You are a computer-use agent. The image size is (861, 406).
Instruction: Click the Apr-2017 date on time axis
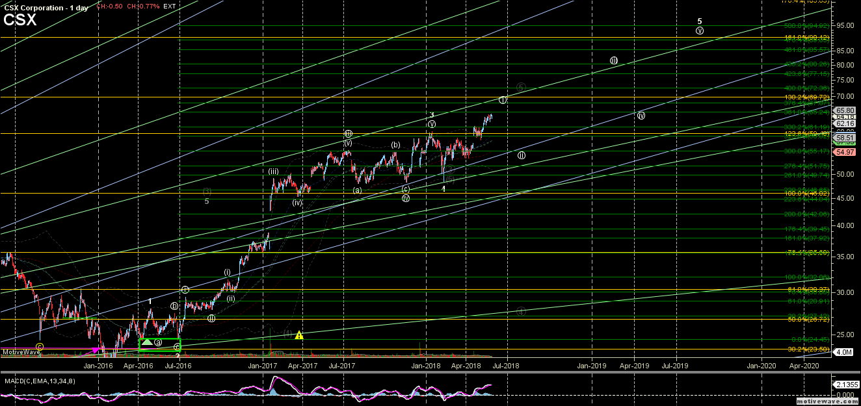click(x=303, y=365)
